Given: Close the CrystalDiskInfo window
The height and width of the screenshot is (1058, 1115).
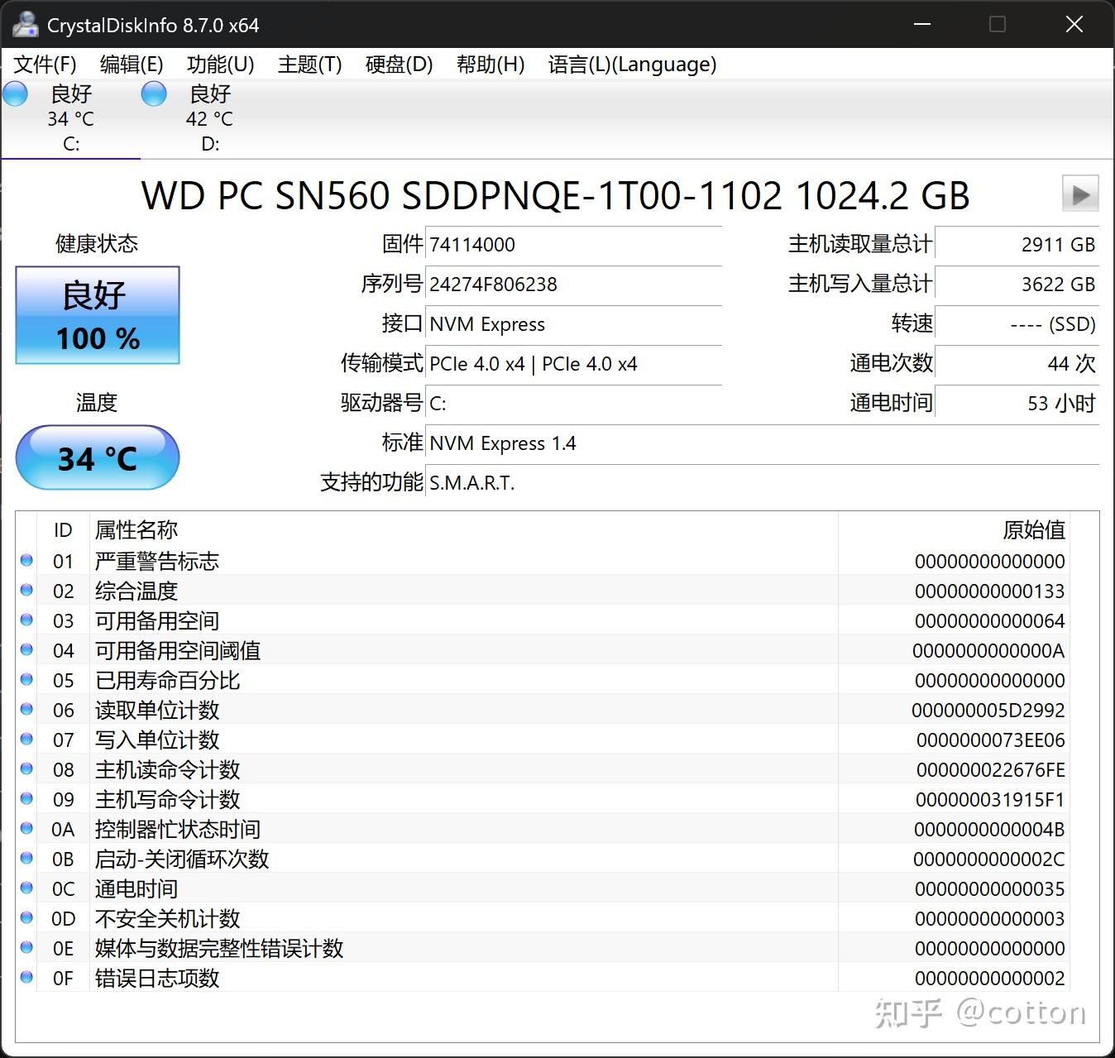Looking at the screenshot, I should tap(1074, 24).
